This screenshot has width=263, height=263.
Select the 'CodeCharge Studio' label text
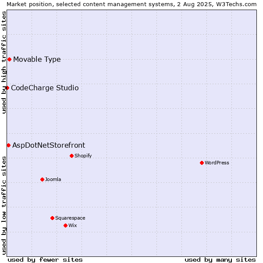[45, 88]
